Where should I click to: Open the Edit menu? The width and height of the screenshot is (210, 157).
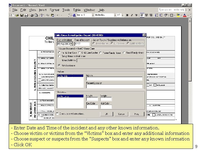(23, 10)
